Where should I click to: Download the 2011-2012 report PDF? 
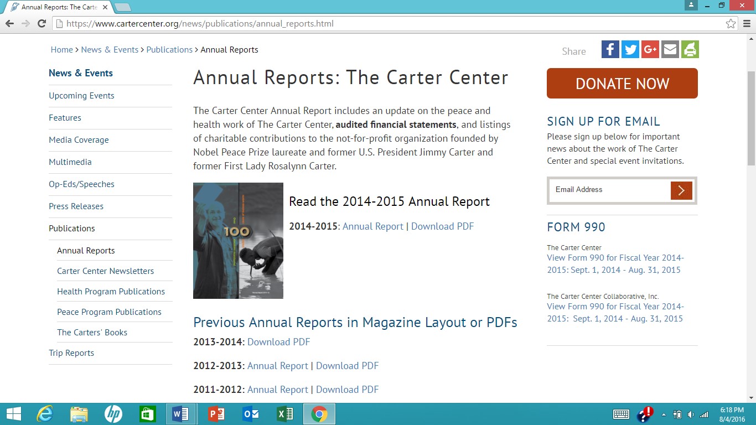coord(347,390)
